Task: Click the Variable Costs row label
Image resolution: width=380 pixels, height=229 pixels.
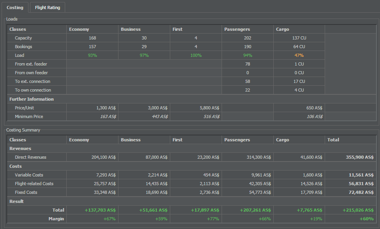Action: tap(29, 175)
